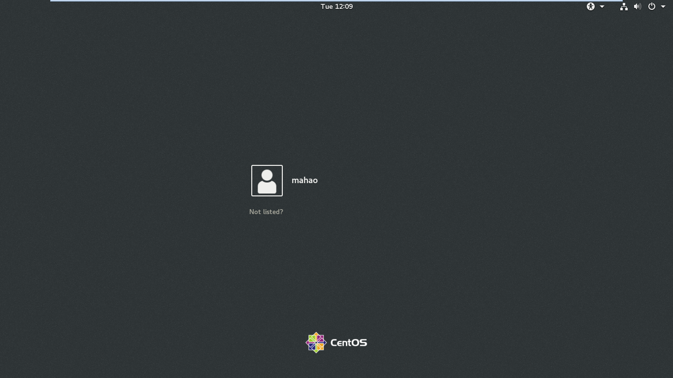
Task: Click the Not listed? link
Action: pos(266,212)
